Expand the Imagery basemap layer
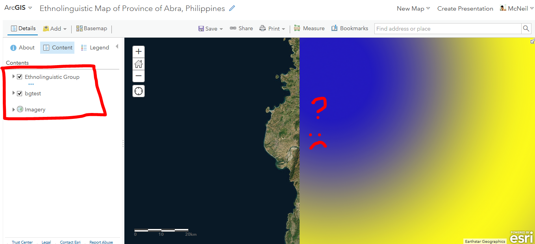This screenshot has height=244, width=535. tap(14, 109)
